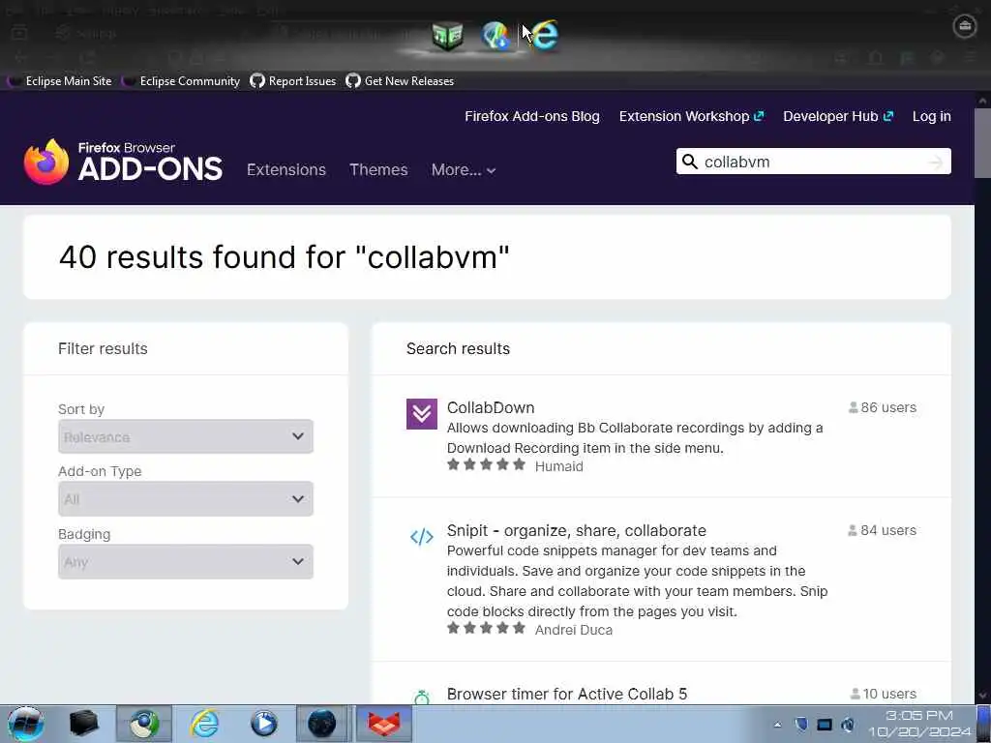Click the Show desktop strip
This screenshot has width=991, height=743.
pyautogui.click(x=984, y=724)
